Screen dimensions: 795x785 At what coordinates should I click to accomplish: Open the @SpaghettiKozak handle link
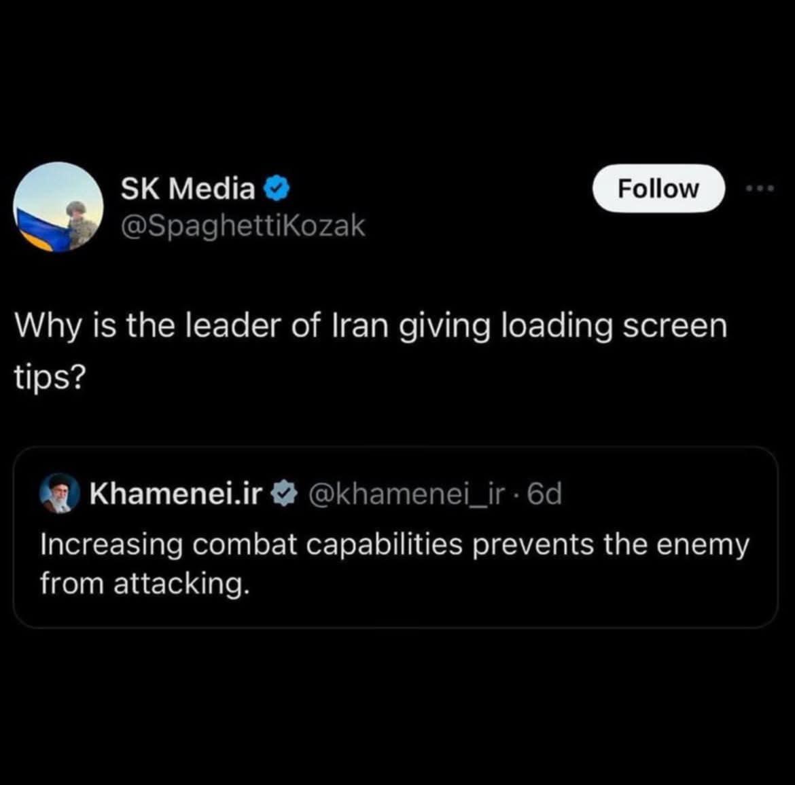tap(243, 225)
